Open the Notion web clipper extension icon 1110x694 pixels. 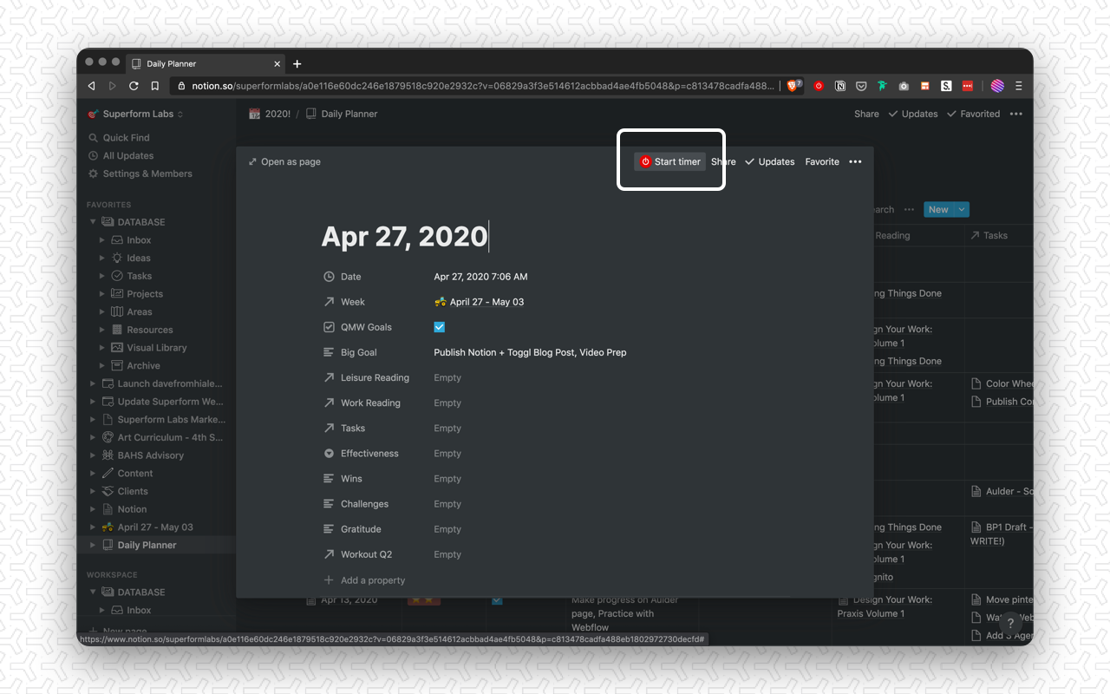point(839,86)
